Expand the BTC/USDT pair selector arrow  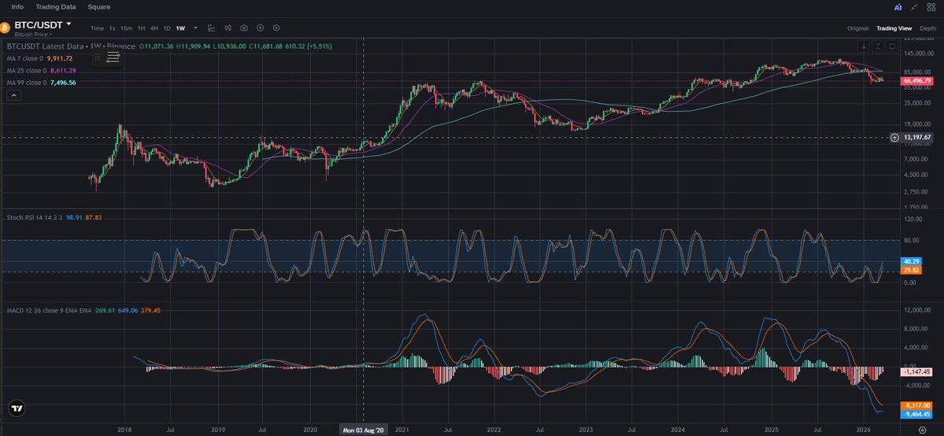pos(68,24)
